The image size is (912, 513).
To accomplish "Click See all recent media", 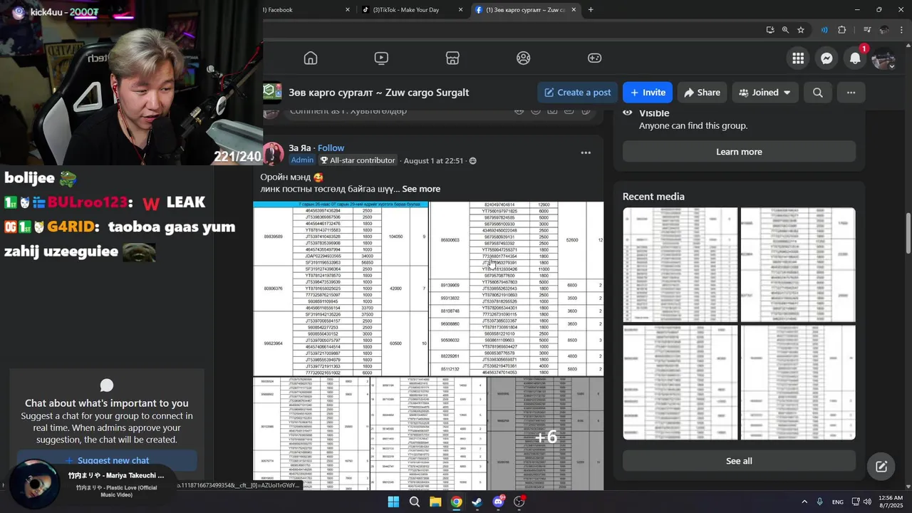I will click(x=739, y=461).
